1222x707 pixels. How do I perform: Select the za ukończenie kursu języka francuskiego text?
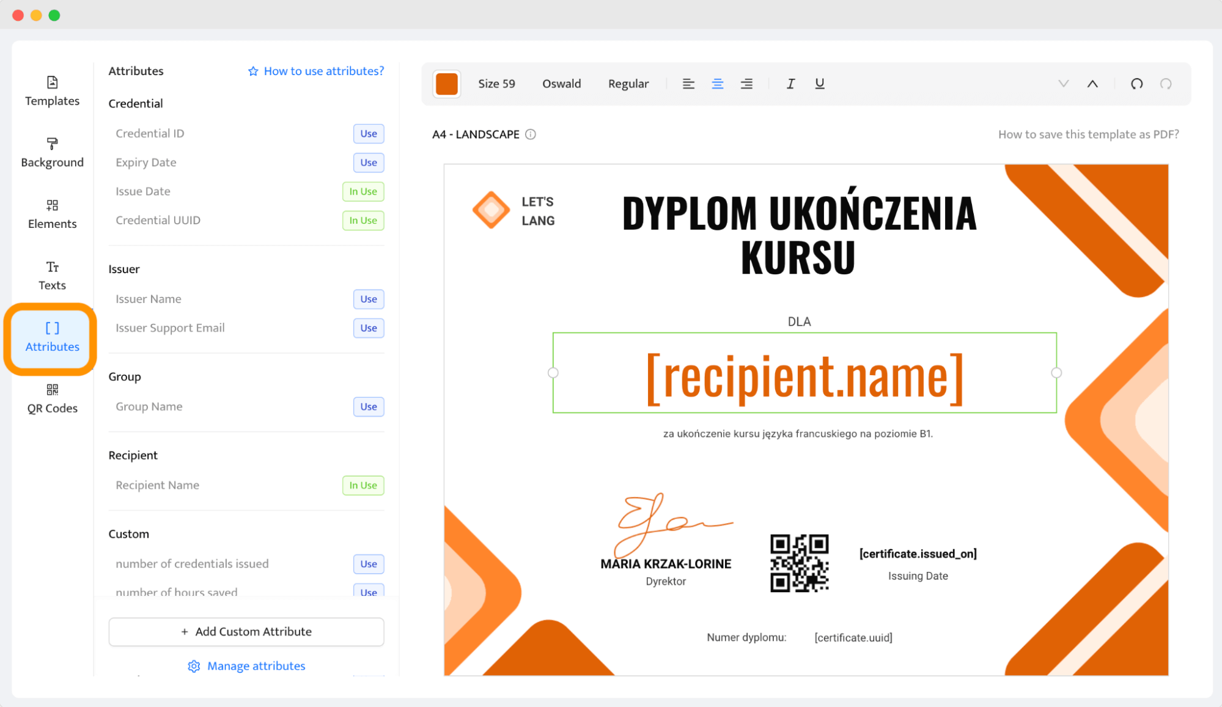(x=798, y=433)
